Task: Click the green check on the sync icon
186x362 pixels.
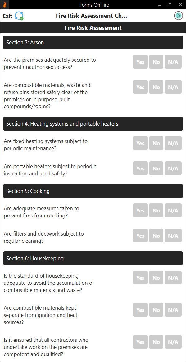Action: pos(21,18)
